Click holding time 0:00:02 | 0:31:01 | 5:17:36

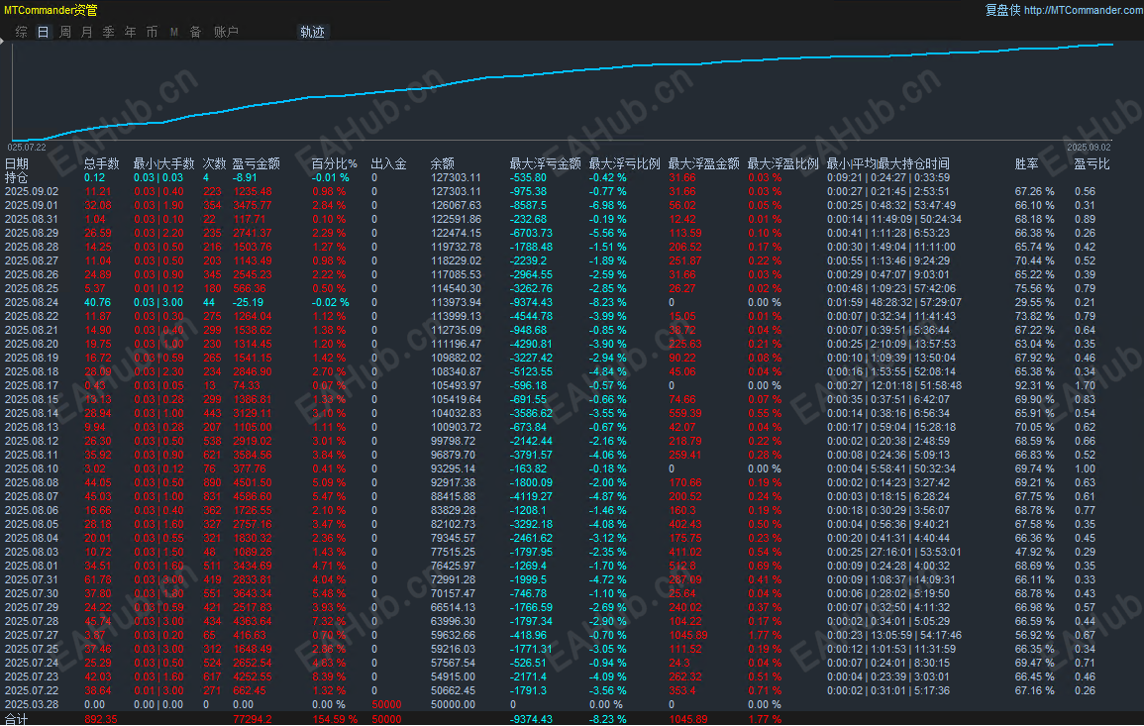pyautogui.click(x=888, y=691)
